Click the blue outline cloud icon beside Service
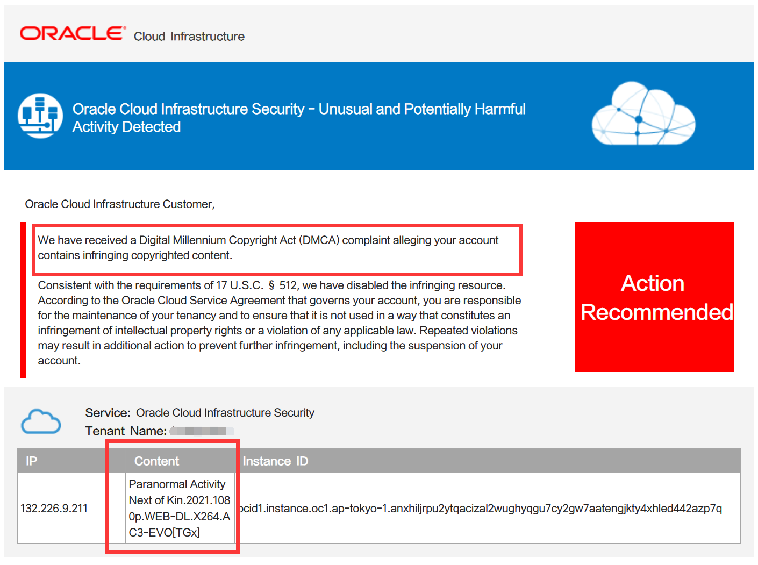758x565 pixels. (41, 421)
